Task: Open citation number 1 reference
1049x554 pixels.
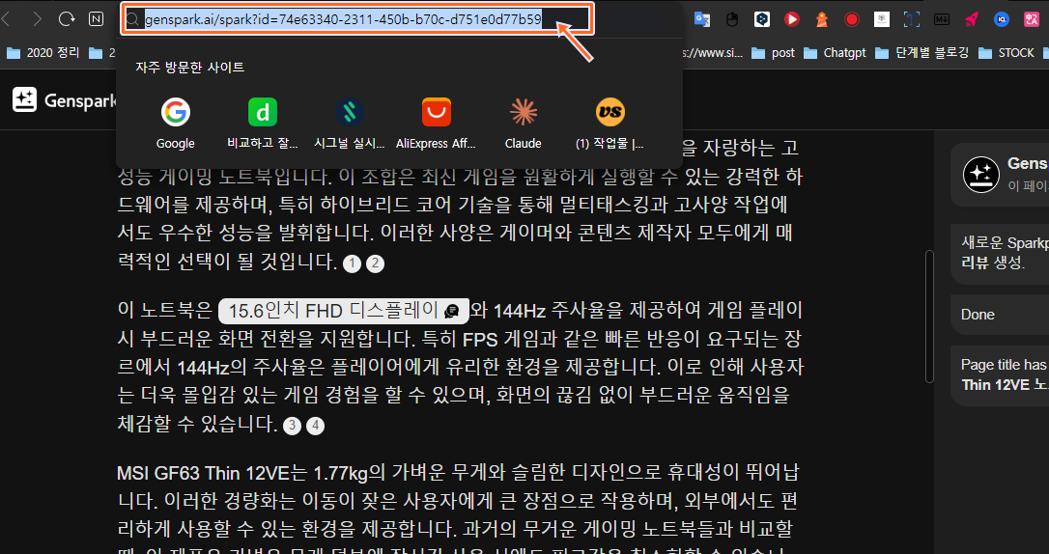Action: 352,263
